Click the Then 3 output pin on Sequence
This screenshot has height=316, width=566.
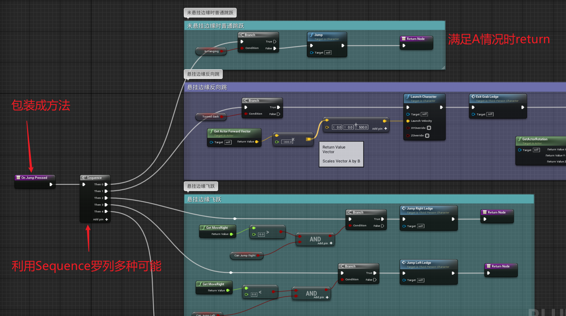pos(106,205)
